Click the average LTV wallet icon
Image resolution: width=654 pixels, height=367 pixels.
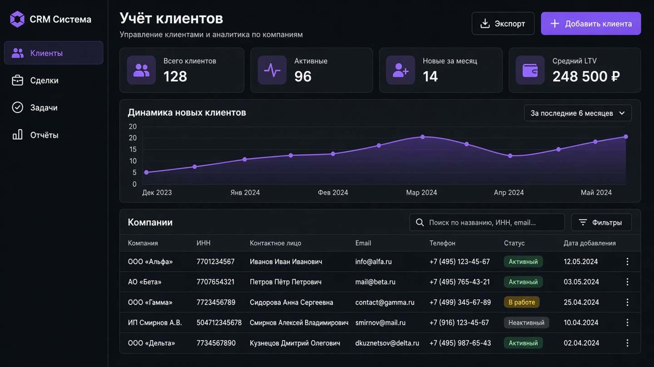[530, 70]
